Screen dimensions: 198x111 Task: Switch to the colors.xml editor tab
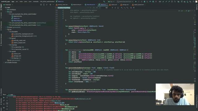[x=114, y=5]
